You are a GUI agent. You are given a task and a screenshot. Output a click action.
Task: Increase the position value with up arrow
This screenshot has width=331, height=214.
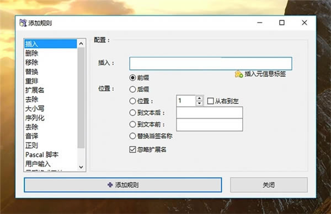coord(199,98)
